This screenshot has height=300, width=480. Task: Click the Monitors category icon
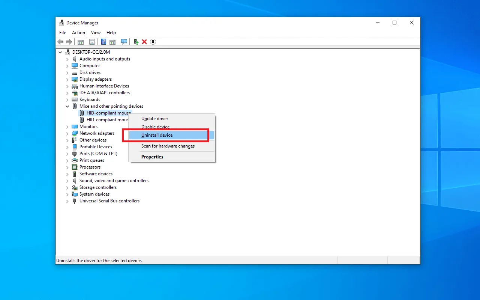(x=75, y=127)
